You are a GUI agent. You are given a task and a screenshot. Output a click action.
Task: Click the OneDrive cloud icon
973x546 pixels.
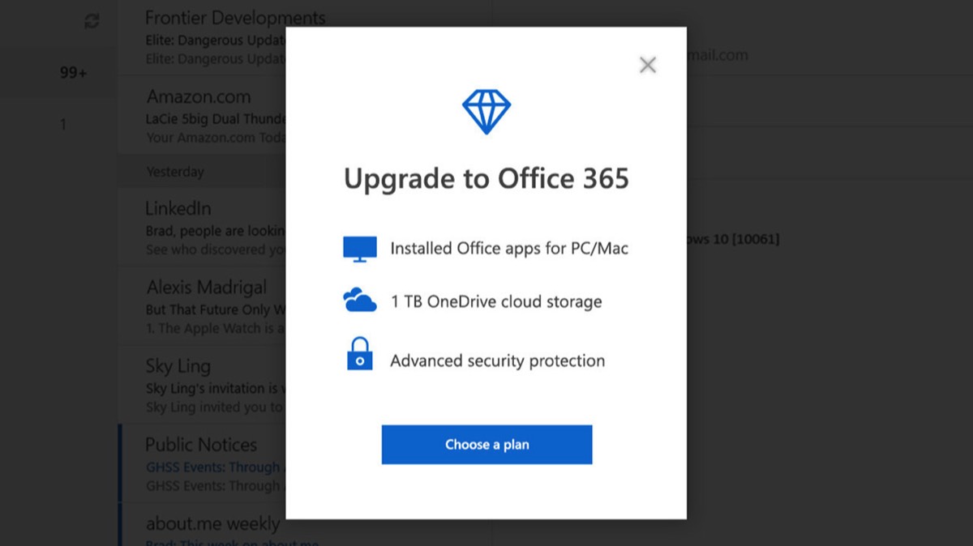pyautogui.click(x=360, y=301)
